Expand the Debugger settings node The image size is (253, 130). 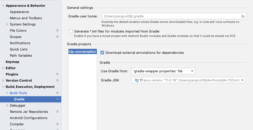coord(7,106)
